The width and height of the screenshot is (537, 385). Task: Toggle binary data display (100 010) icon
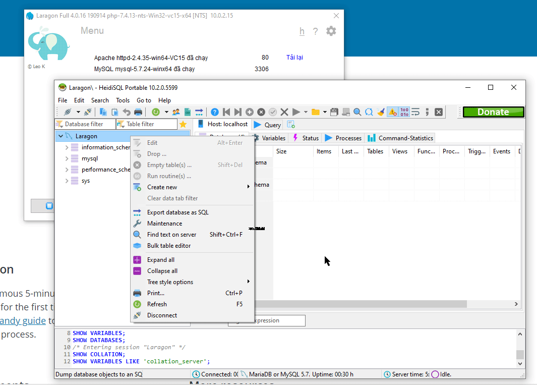tap(404, 112)
